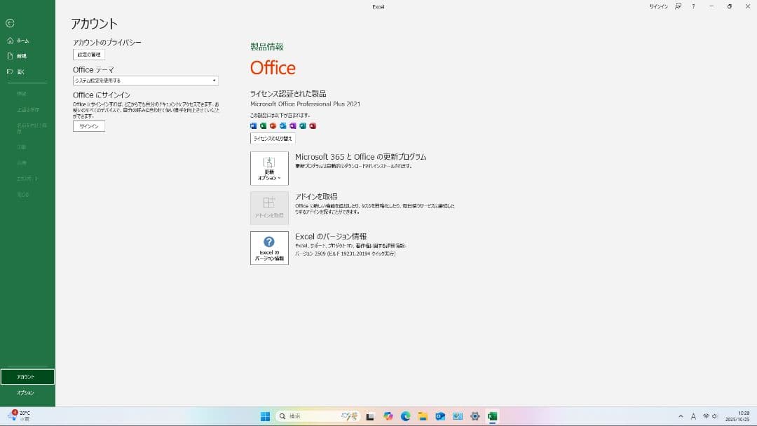Click the Excel icon on the taskbar
757x426 pixels.
click(492, 416)
